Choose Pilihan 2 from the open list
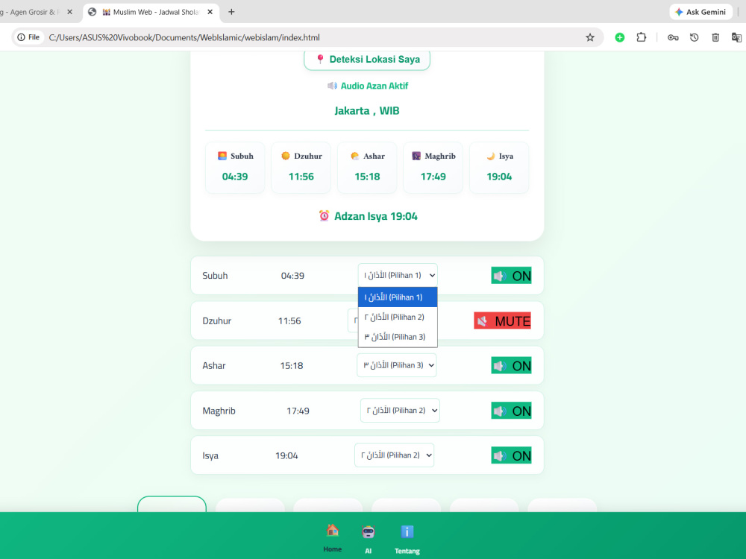The image size is (746, 559). pos(398,317)
